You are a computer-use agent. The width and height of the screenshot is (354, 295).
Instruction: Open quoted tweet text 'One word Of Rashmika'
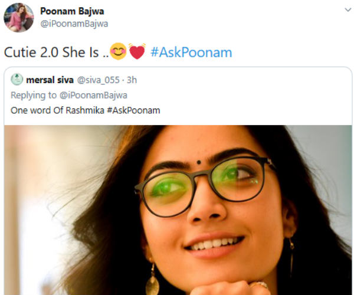click(x=57, y=110)
